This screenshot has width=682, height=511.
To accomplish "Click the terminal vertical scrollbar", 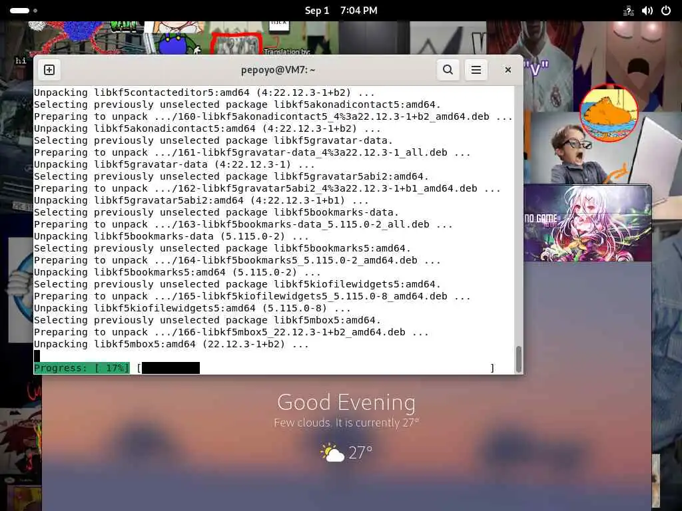I will [x=518, y=359].
